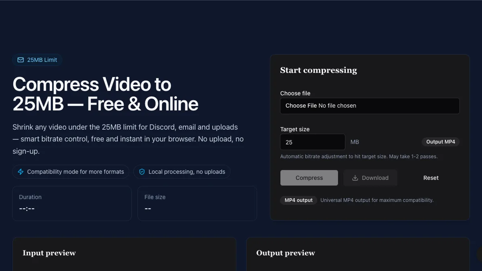Click the No file chosen text
The height and width of the screenshot is (271, 482).
click(337, 106)
